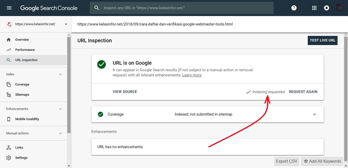Collapse the Enhancements sidebar section
348x168 pixels.
pyautogui.click(x=60, y=109)
